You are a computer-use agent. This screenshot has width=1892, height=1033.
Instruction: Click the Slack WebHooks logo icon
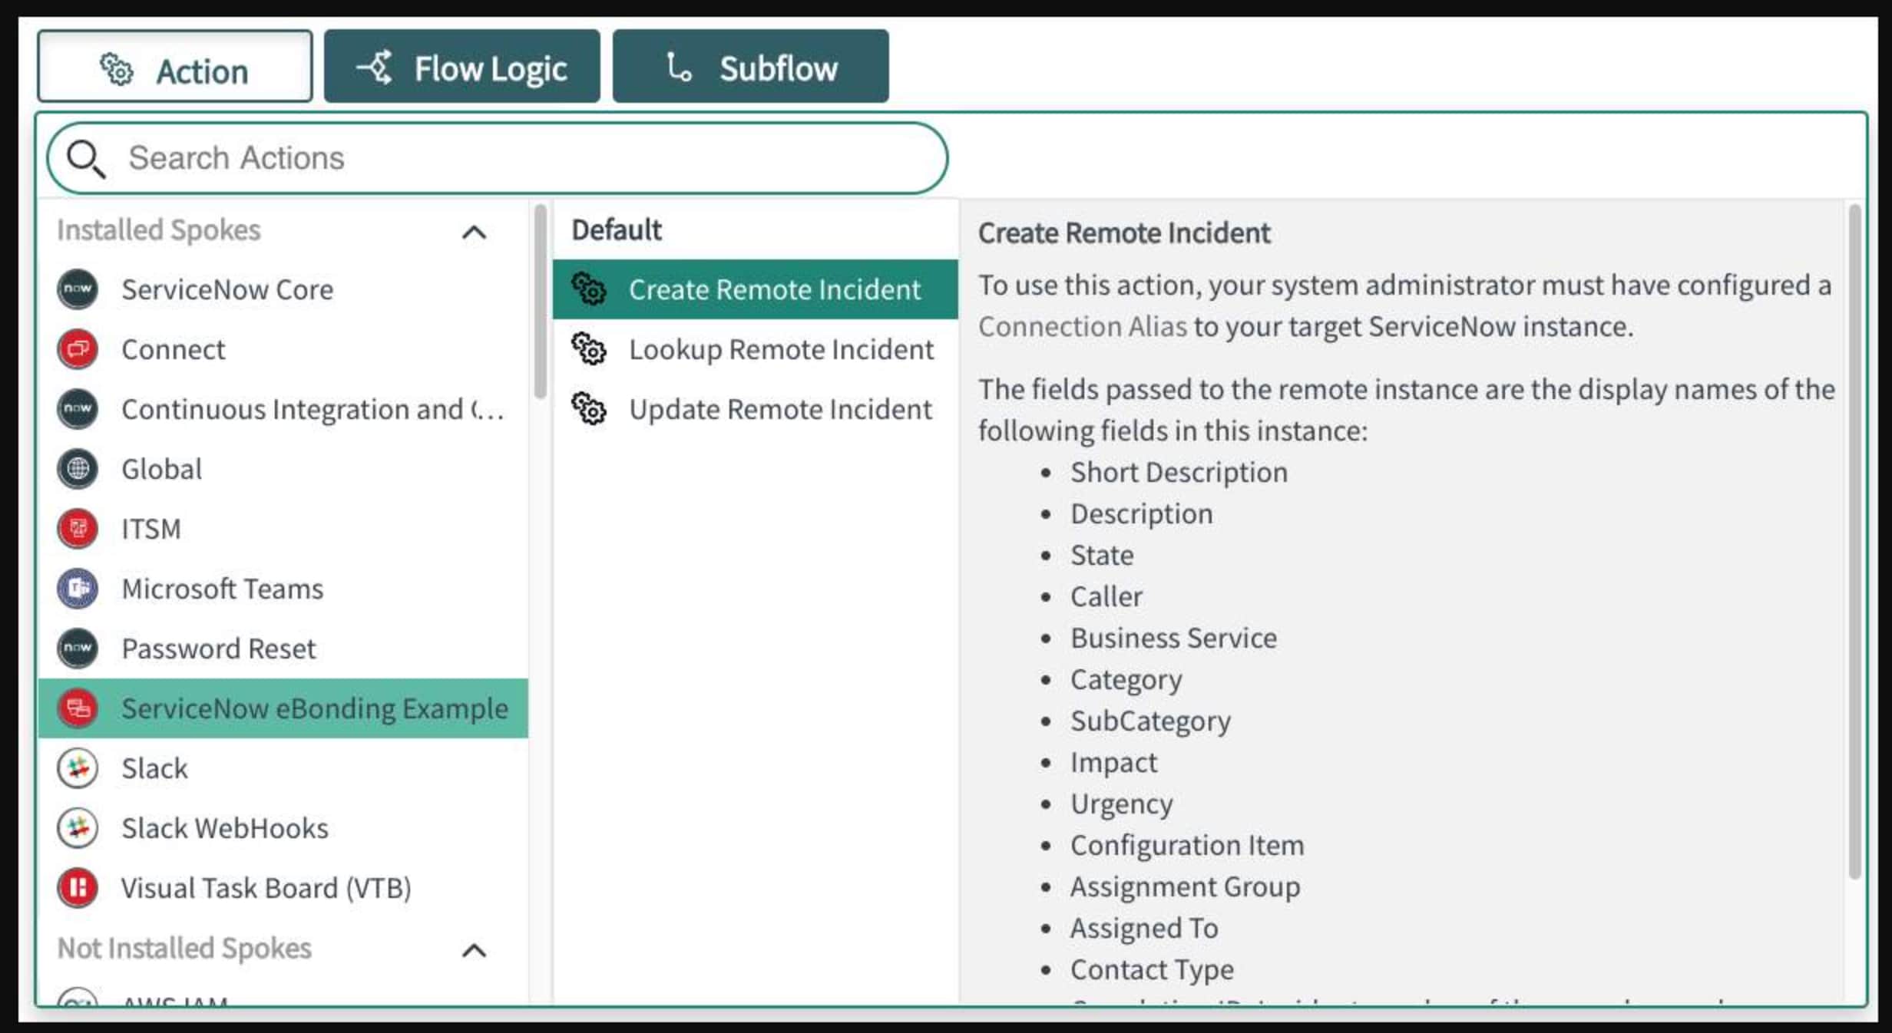78,828
